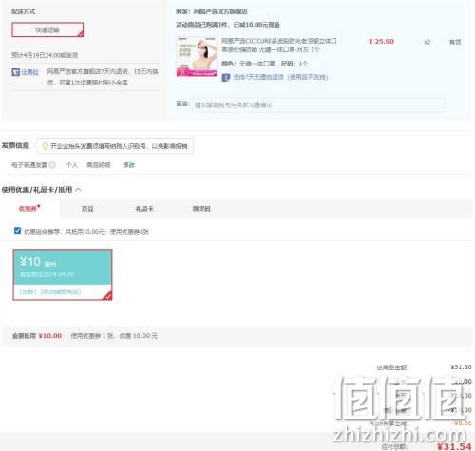Image resolution: width=475 pixels, height=451 pixels.
Task: Open the product thumbnail image
Action: click(x=197, y=57)
